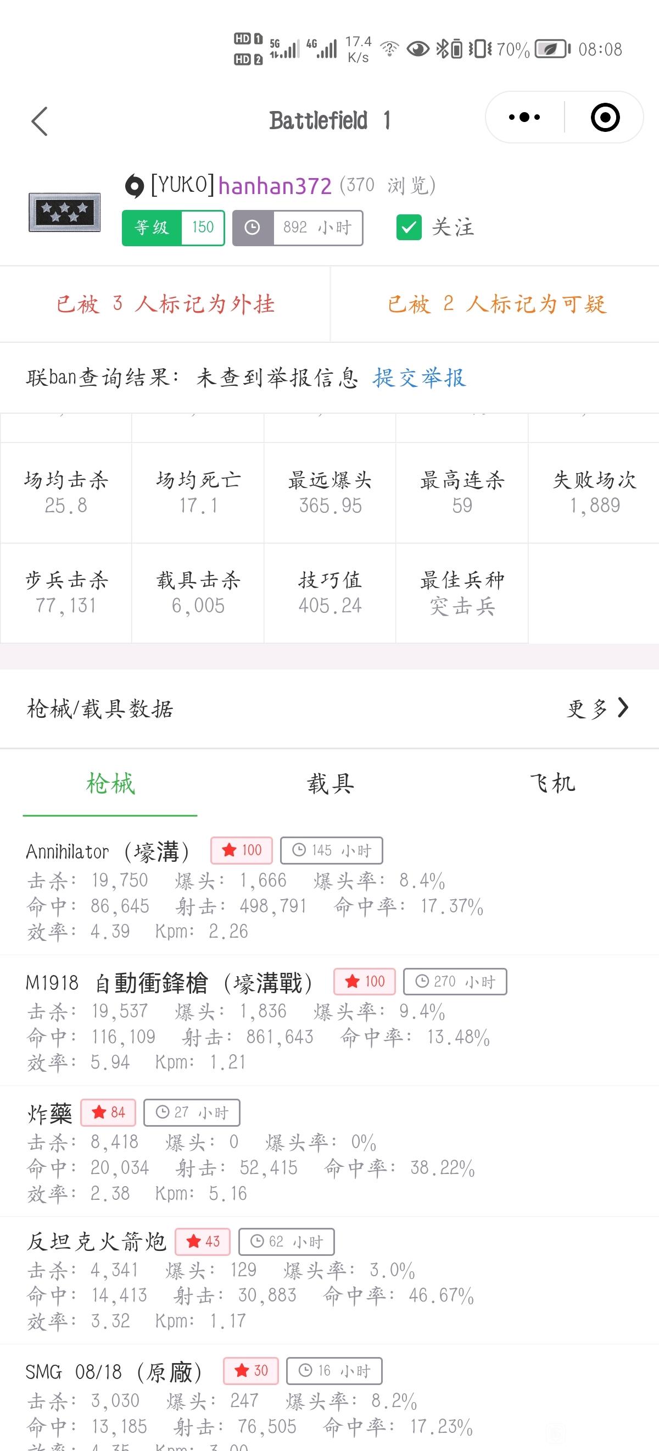Open 提交举报 report link
The height and width of the screenshot is (1451, 659).
pyautogui.click(x=419, y=378)
